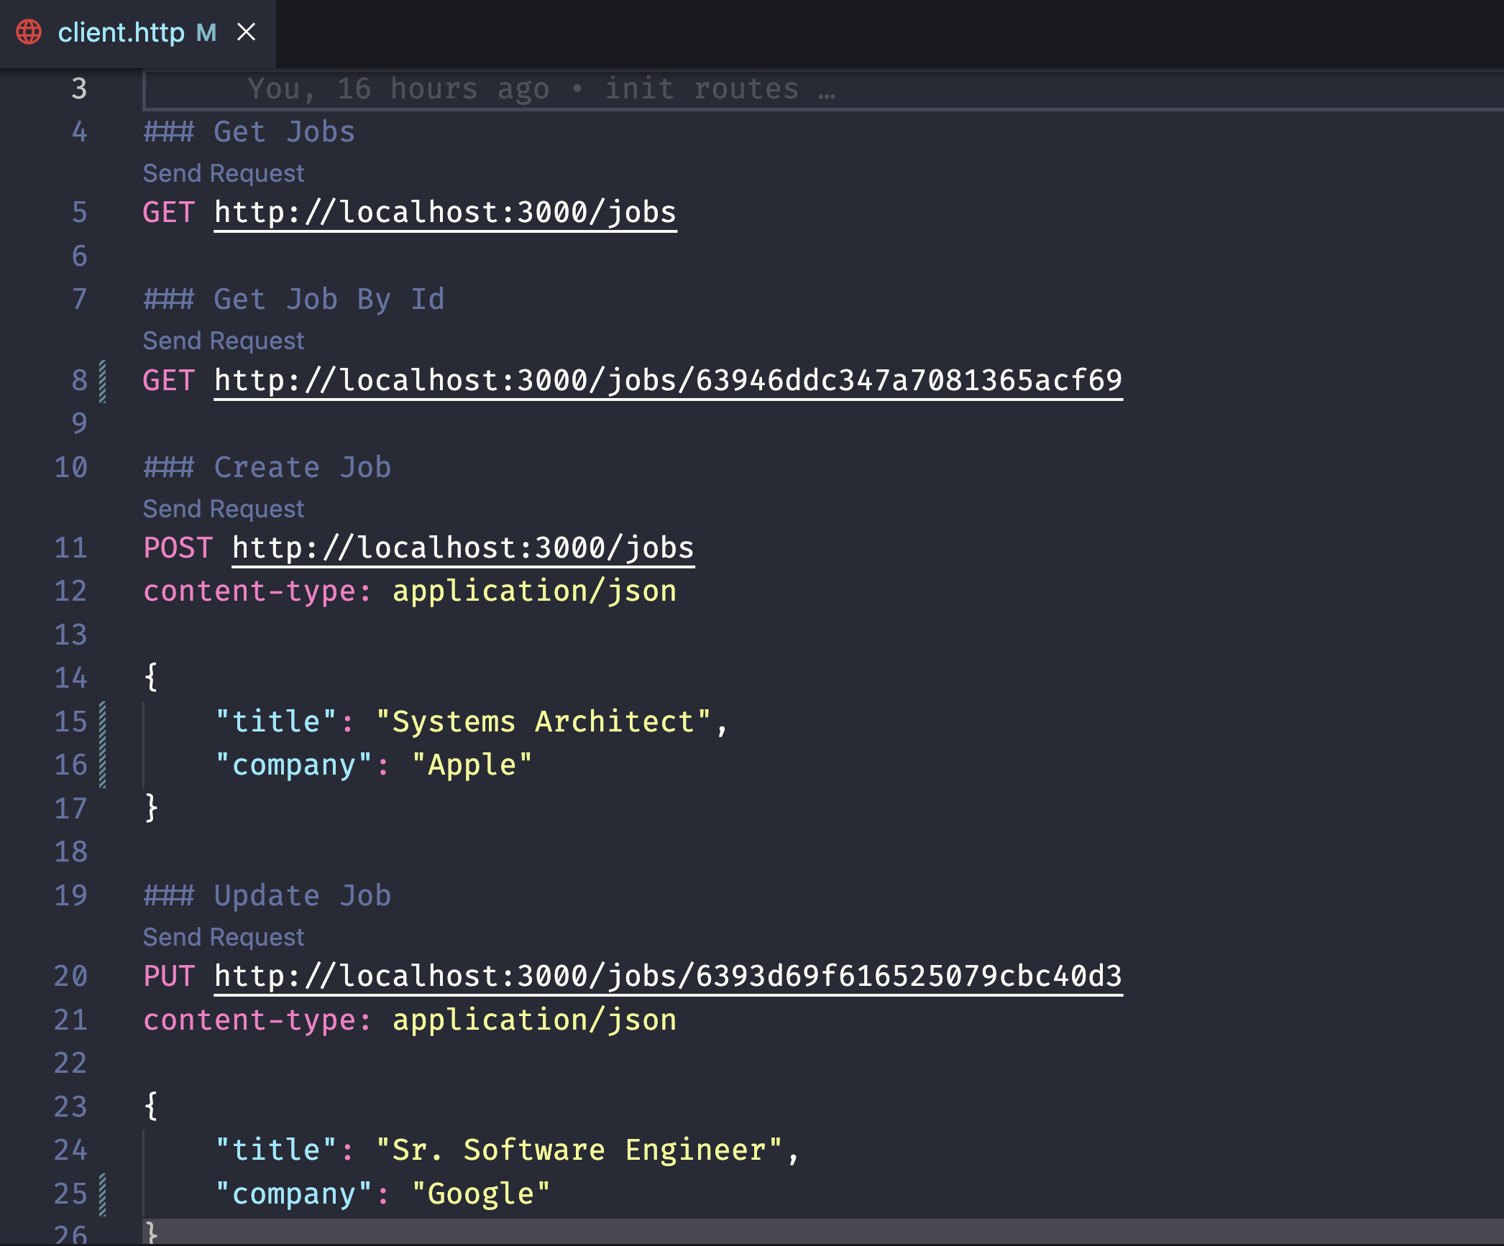The image size is (1504, 1246).
Task: Click the gutter change marker on line 25
Action: coord(103,1194)
